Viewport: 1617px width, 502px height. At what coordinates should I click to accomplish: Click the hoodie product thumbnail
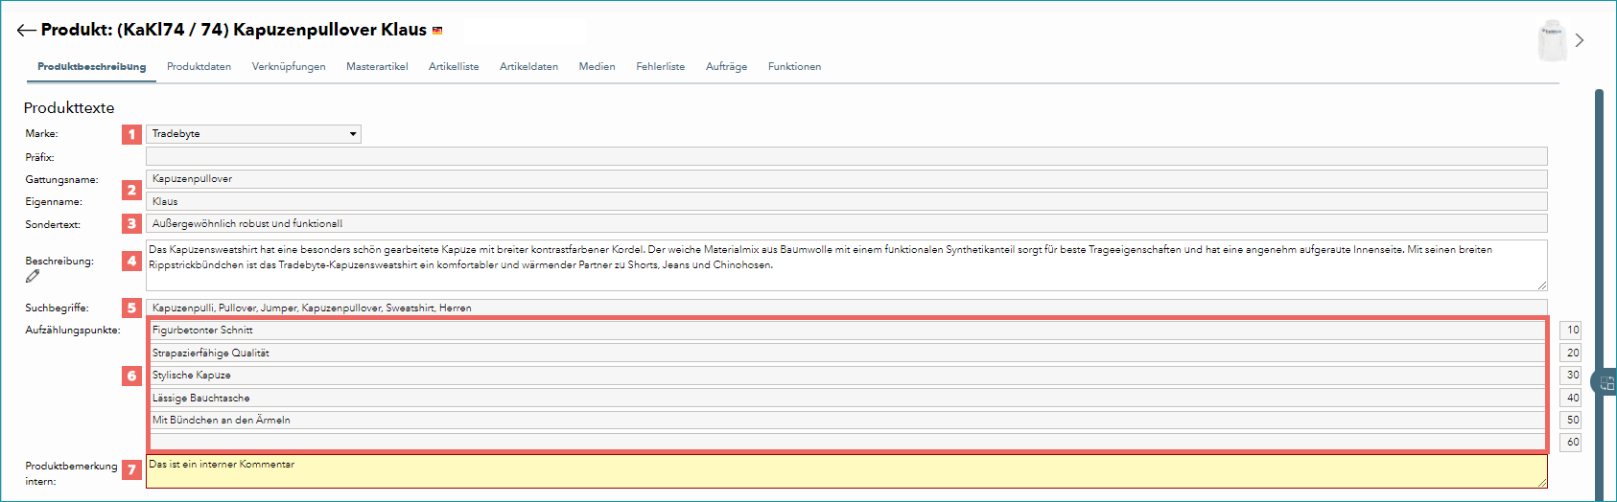pos(1552,40)
